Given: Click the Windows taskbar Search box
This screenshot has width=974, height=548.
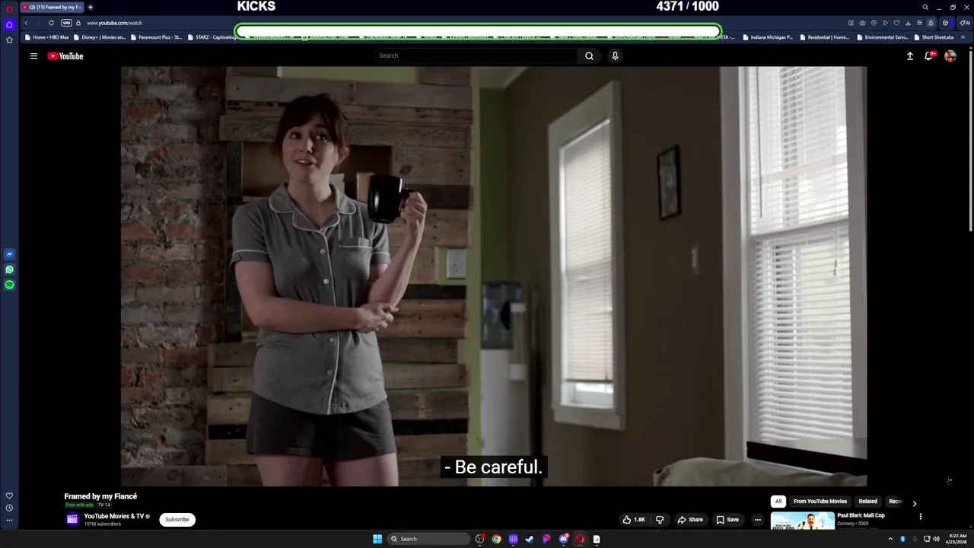Looking at the screenshot, I should click(428, 539).
